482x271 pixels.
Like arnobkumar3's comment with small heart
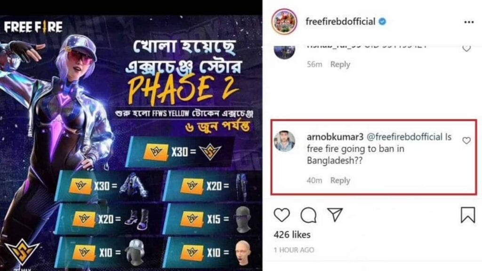466,140
